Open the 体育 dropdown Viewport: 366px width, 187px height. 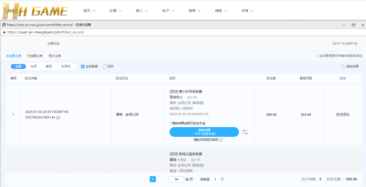(247, 11)
